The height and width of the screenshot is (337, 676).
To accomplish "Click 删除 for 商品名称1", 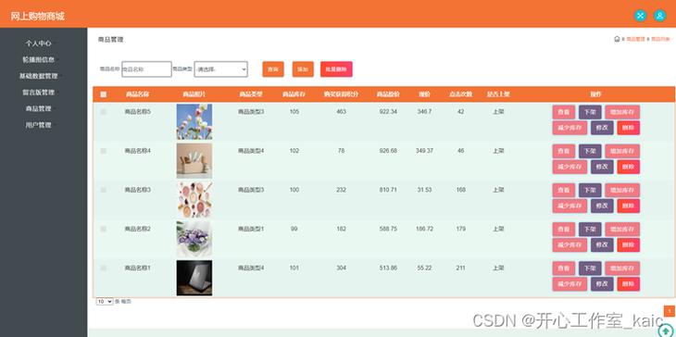I will click(x=629, y=284).
